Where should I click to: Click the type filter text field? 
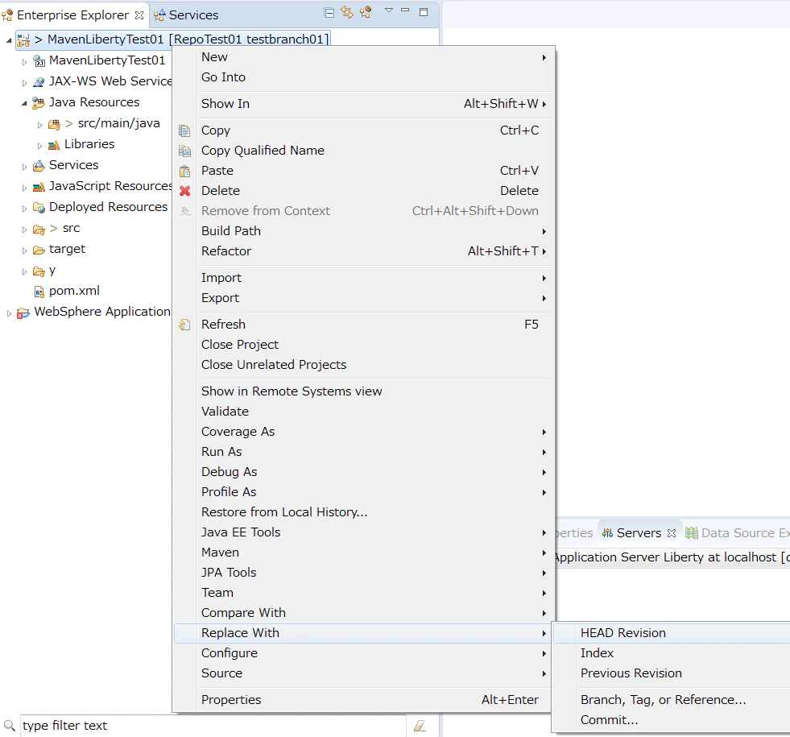coord(213,726)
